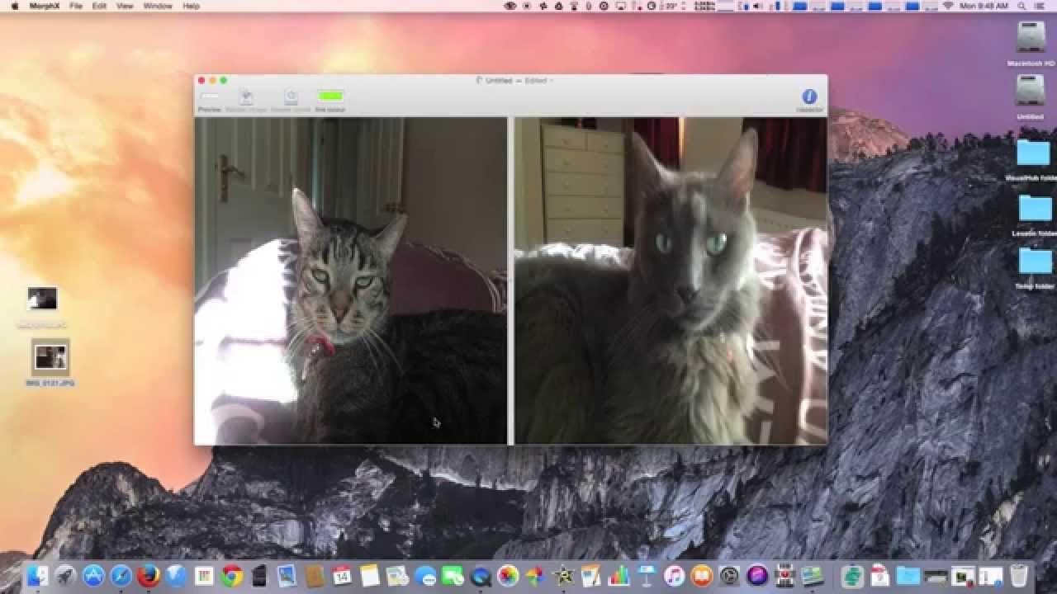The width and height of the screenshot is (1057, 594).
Task: Open Launchpad rocket in the Dock
Action: (x=65, y=575)
